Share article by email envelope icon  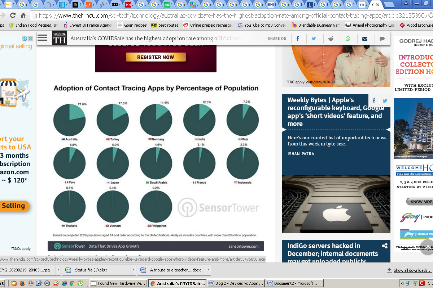pos(365,39)
